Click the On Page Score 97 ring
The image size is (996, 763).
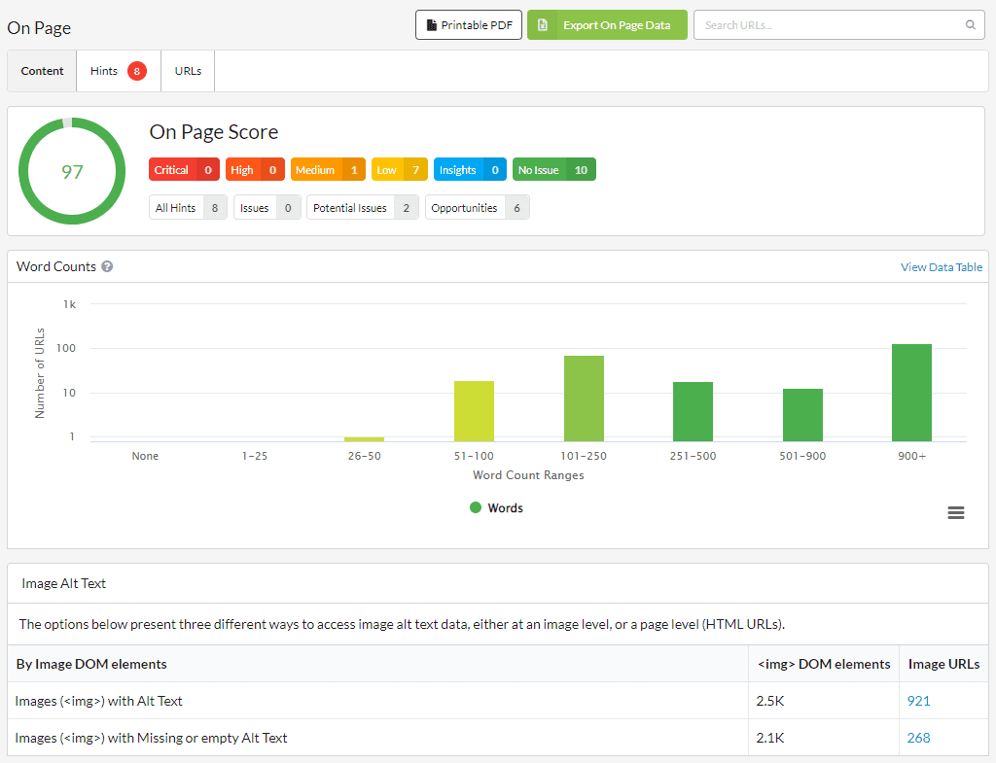(x=72, y=171)
